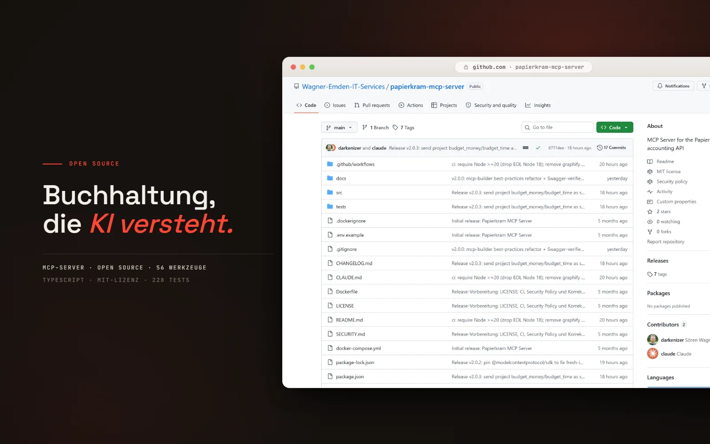Click the fork icon button next to Notifications

click(704, 86)
